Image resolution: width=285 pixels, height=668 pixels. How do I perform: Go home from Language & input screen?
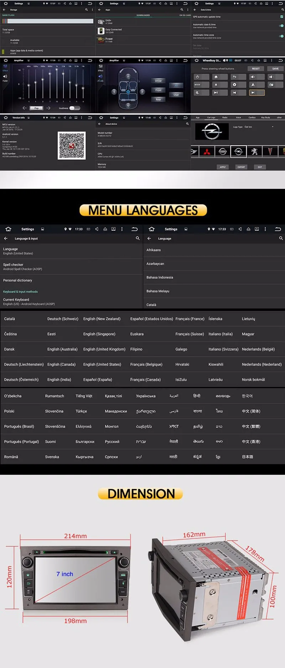9,229
